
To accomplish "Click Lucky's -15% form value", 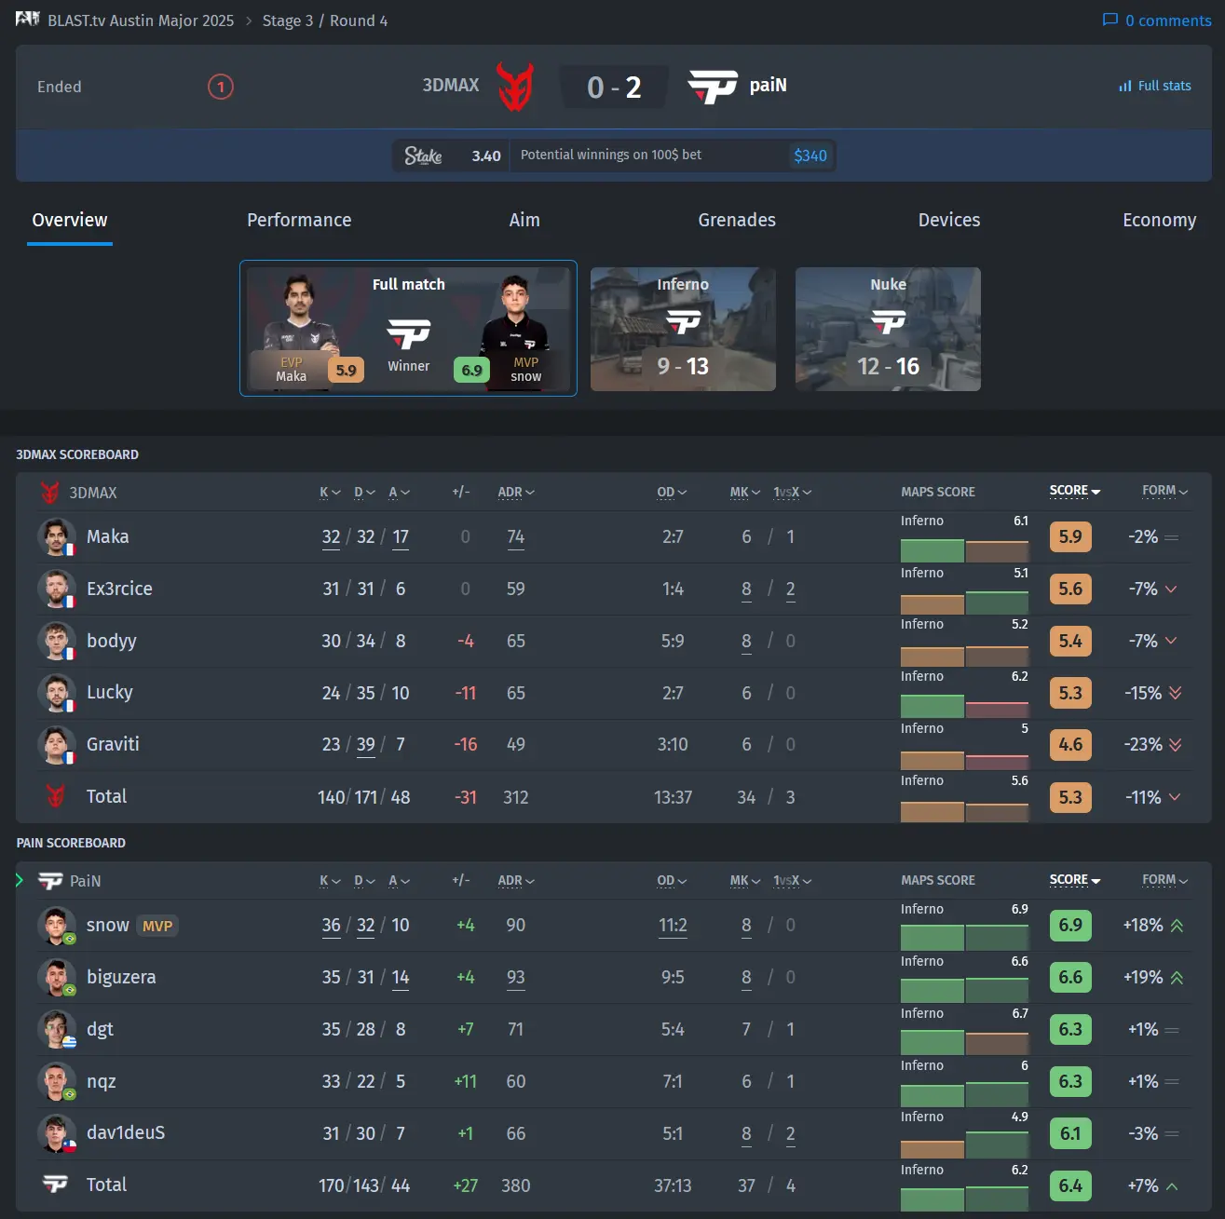I will coord(1143,693).
